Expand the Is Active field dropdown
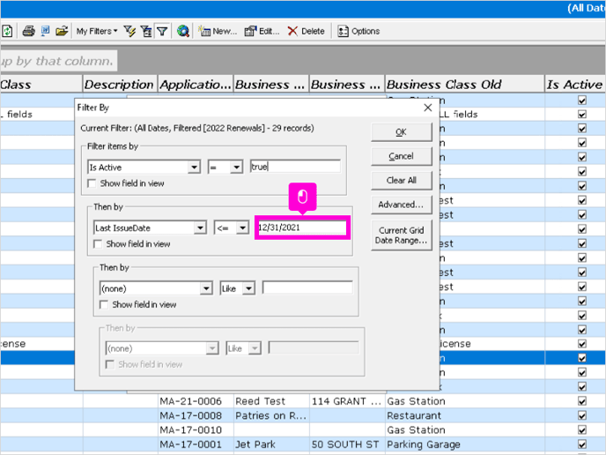 point(194,168)
